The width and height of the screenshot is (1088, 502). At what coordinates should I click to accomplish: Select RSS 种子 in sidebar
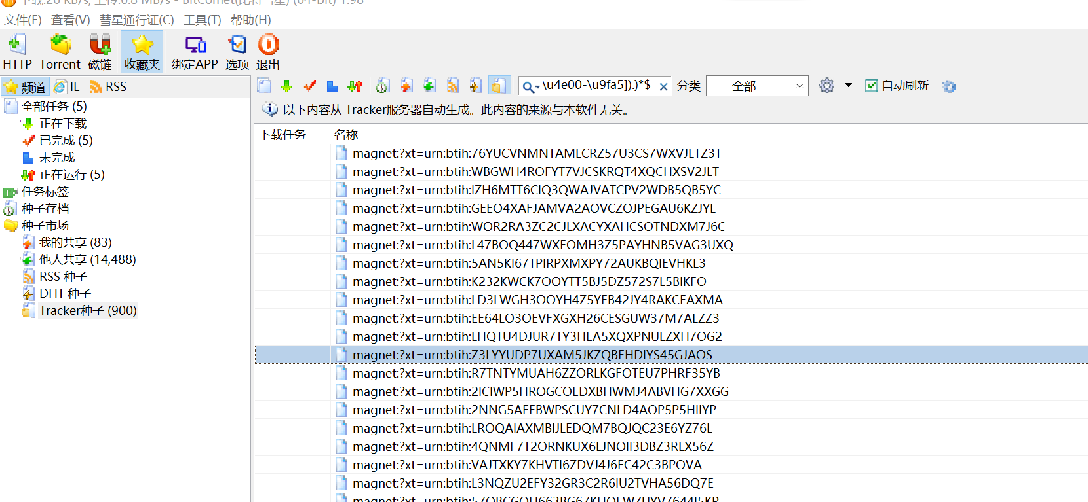[63, 276]
